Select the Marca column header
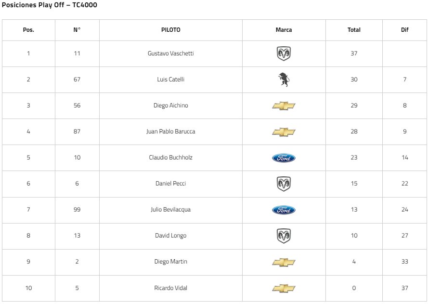This screenshot has height=304, width=428. tap(284, 30)
